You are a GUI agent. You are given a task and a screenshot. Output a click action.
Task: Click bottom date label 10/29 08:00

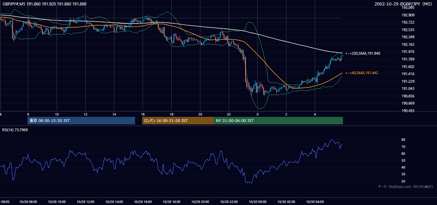click(28, 202)
